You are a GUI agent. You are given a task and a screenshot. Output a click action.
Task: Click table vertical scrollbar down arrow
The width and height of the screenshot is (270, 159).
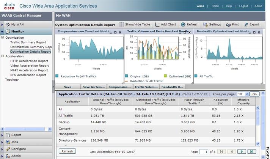click(257, 144)
